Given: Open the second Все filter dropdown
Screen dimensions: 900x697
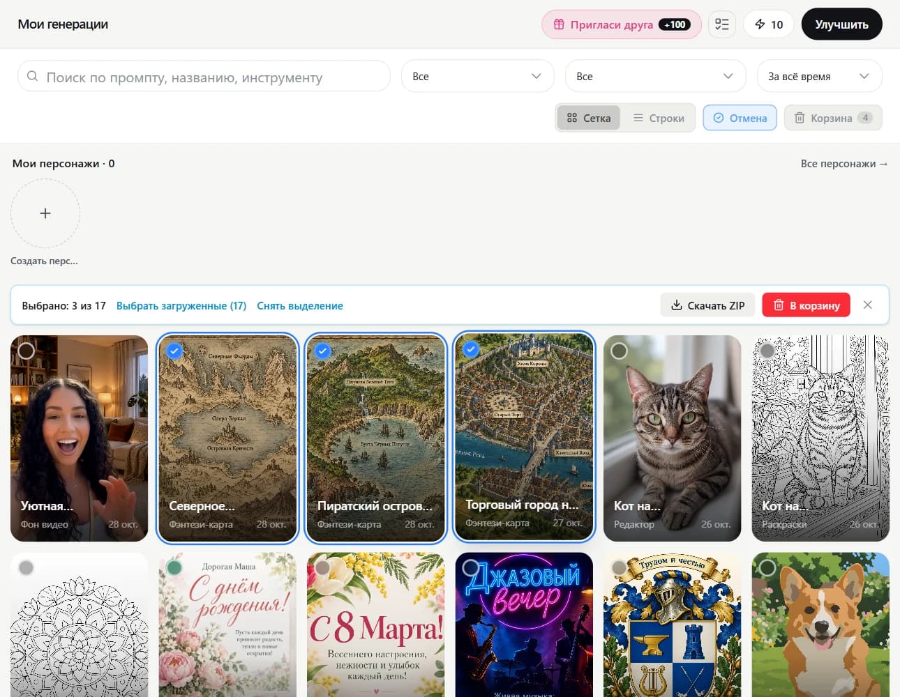Looking at the screenshot, I should pos(655,76).
